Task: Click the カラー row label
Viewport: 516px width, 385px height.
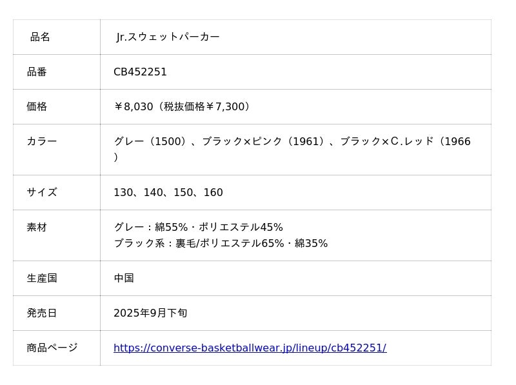Action: pos(42,142)
